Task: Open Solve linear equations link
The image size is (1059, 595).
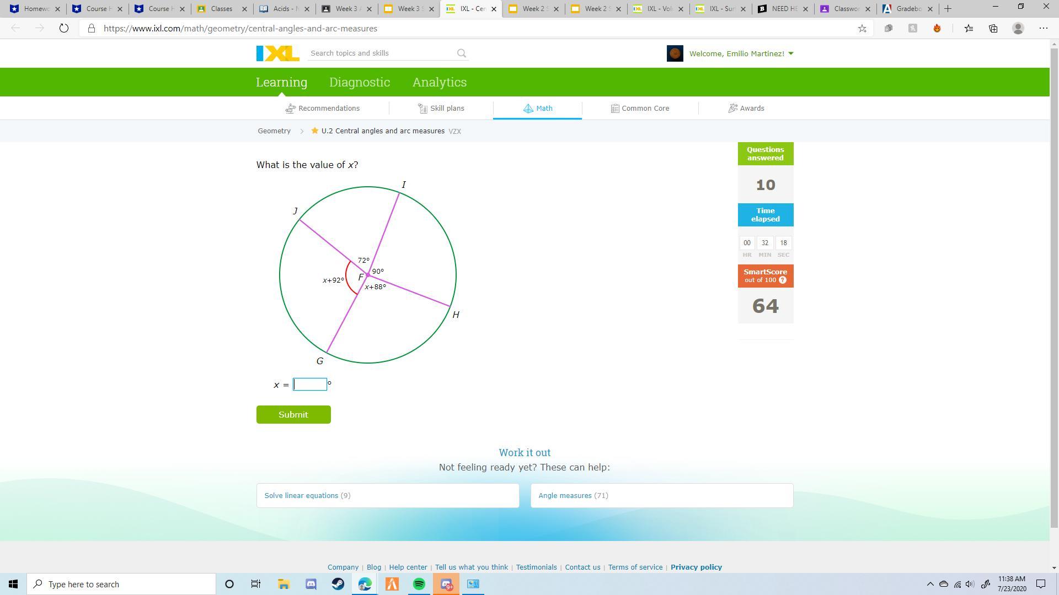Action: coord(301,496)
